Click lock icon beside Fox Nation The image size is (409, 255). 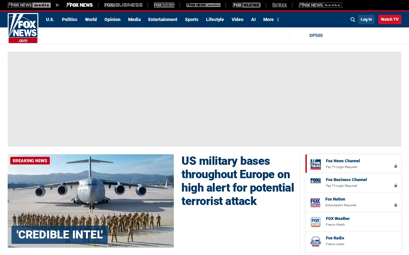pyautogui.click(x=396, y=205)
